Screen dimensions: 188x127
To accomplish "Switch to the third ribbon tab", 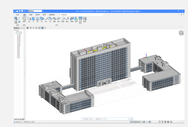I will (x=31, y=15).
